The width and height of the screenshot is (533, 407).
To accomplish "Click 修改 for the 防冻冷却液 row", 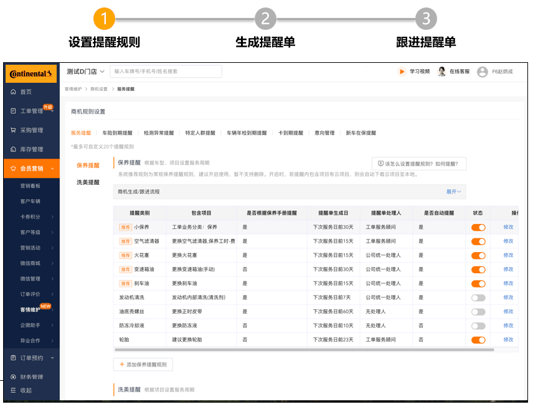I will (508, 325).
